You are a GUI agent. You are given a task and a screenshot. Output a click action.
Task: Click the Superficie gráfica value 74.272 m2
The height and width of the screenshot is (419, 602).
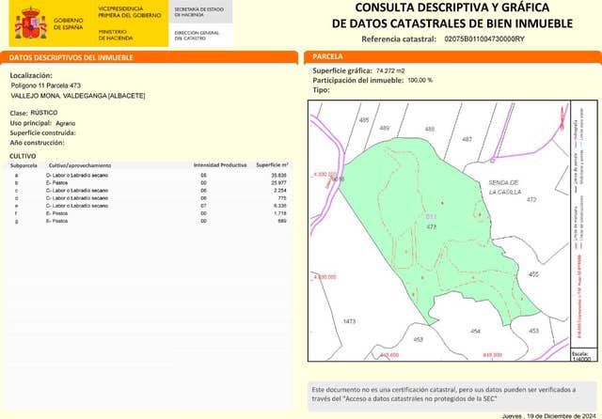click(x=389, y=70)
